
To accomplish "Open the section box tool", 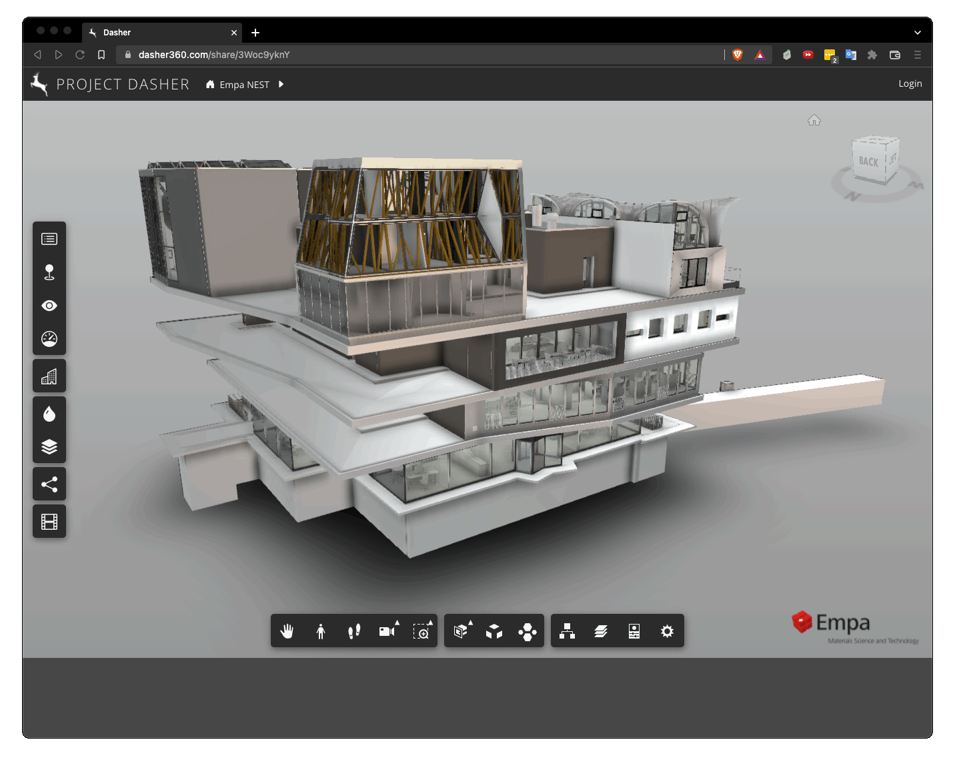I will 461,631.
